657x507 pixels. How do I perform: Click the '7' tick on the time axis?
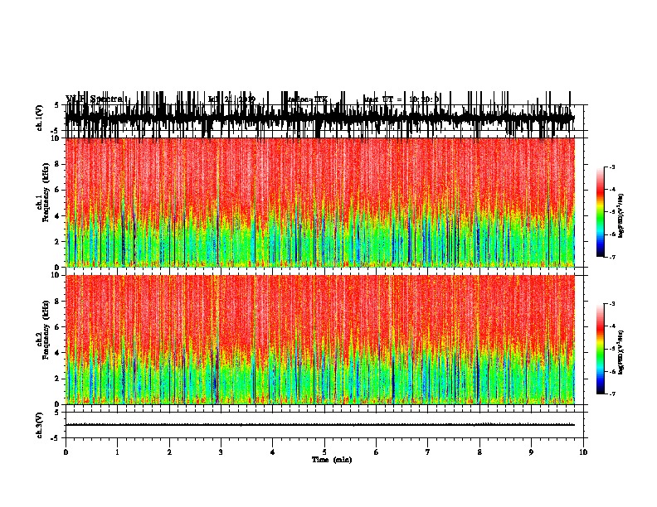(428, 452)
